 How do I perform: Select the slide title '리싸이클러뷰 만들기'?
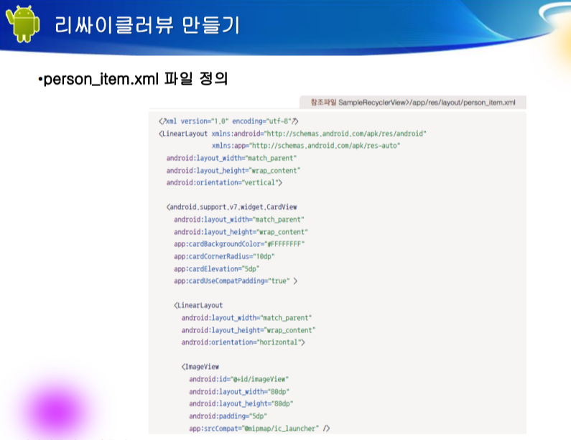pos(147,25)
